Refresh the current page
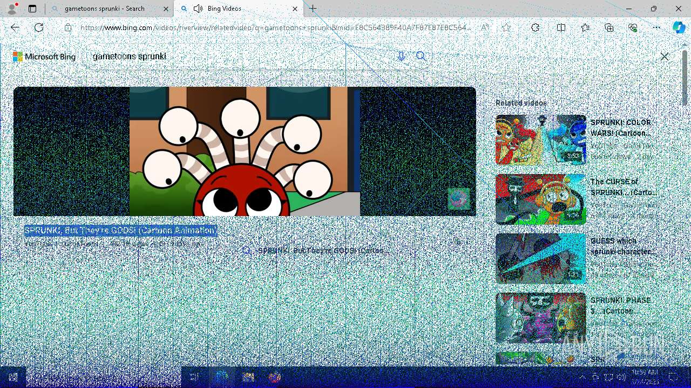Viewport: 691px width, 388px height. tap(39, 27)
